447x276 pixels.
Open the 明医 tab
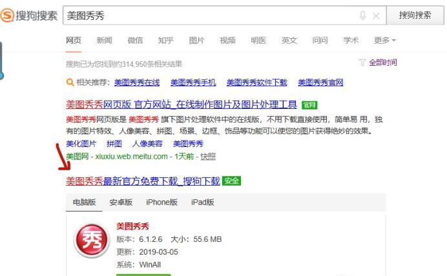(258, 41)
